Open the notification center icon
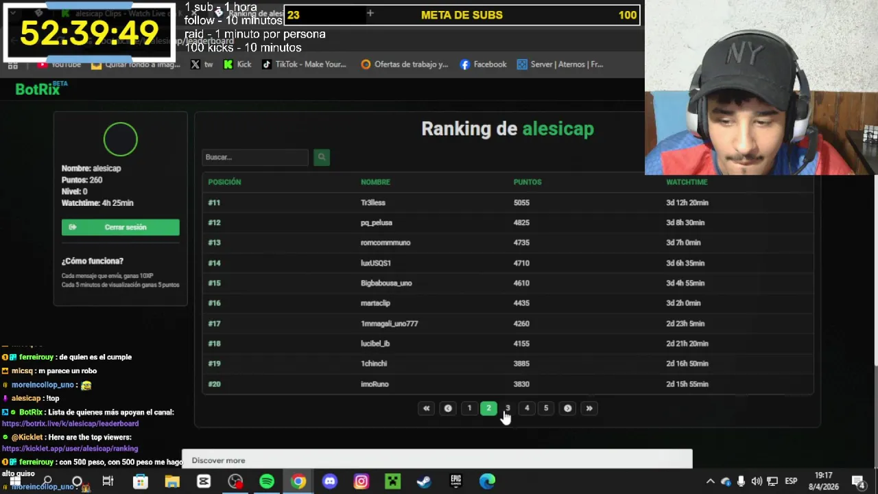The width and height of the screenshot is (878, 494). tap(858, 481)
